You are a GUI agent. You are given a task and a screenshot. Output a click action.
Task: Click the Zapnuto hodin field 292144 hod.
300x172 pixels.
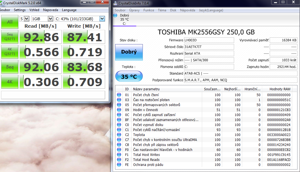[284, 67]
